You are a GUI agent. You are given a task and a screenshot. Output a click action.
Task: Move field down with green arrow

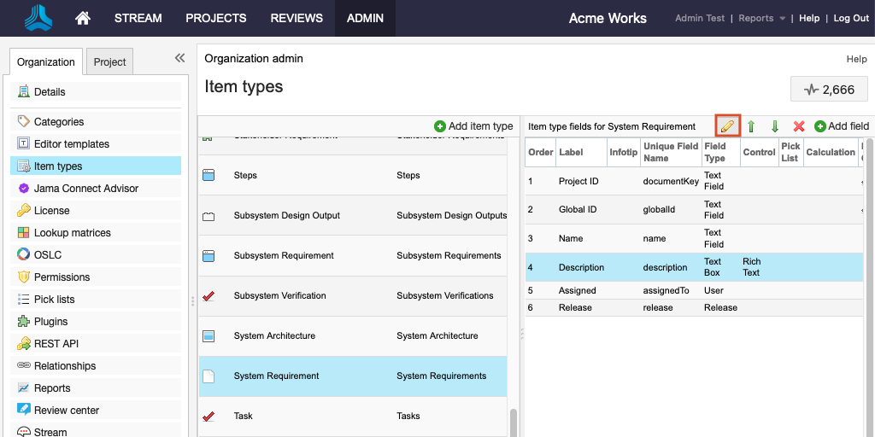click(x=775, y=126)
